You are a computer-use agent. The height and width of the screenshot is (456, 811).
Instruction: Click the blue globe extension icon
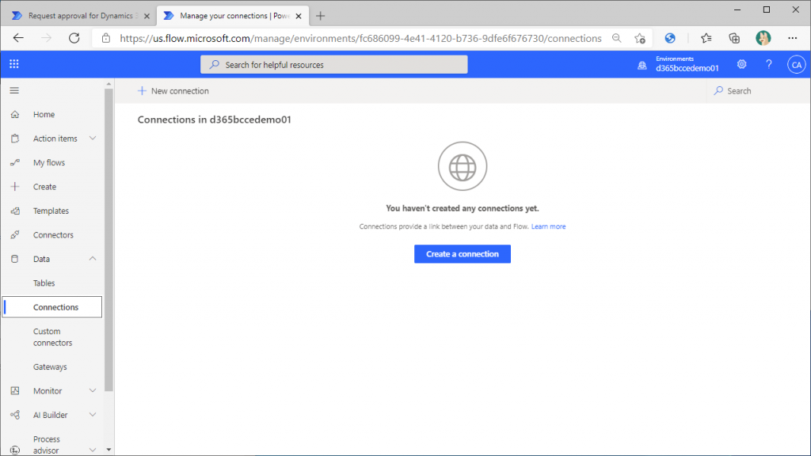(x=670, y=38)
